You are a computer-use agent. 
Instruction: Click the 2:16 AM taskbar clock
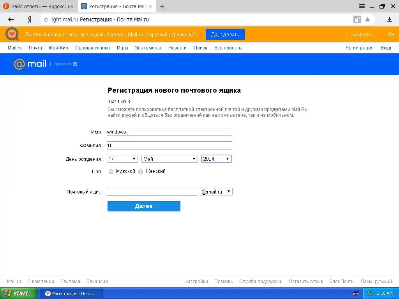click(385, 293)
